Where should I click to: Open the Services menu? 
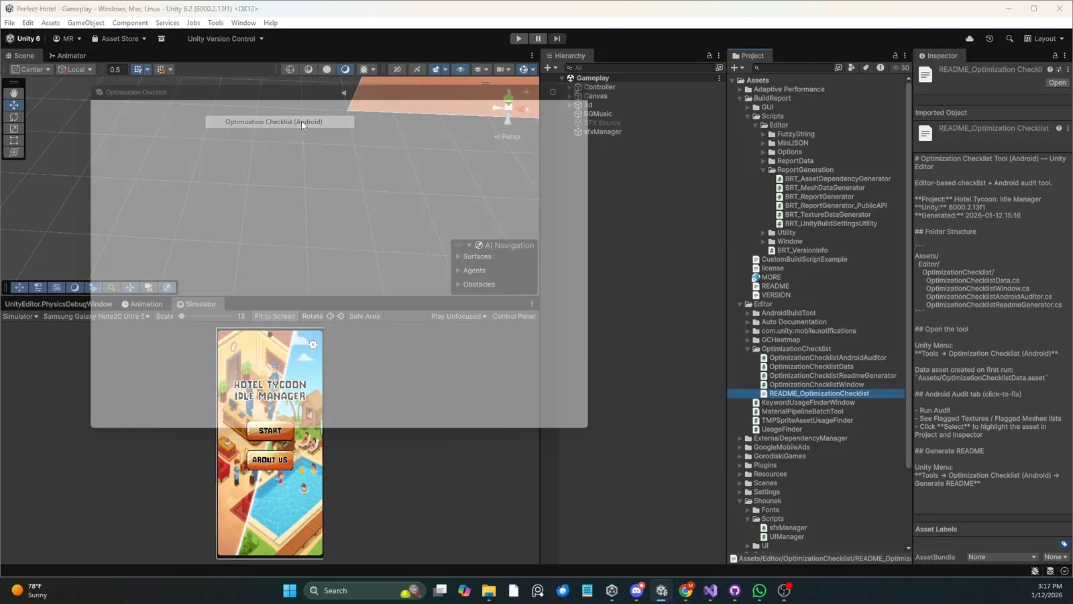168,23
